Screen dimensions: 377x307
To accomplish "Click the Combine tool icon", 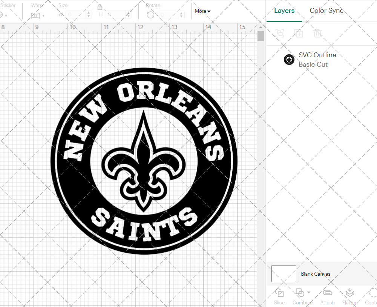I will click(x=300, y=293).
